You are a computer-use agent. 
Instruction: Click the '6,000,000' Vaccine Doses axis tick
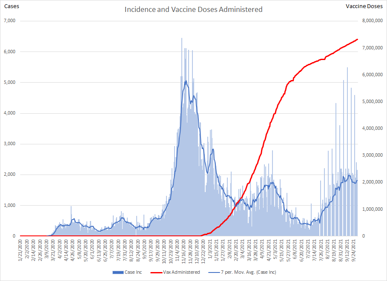pyautogui.click(x=373, y=75)
